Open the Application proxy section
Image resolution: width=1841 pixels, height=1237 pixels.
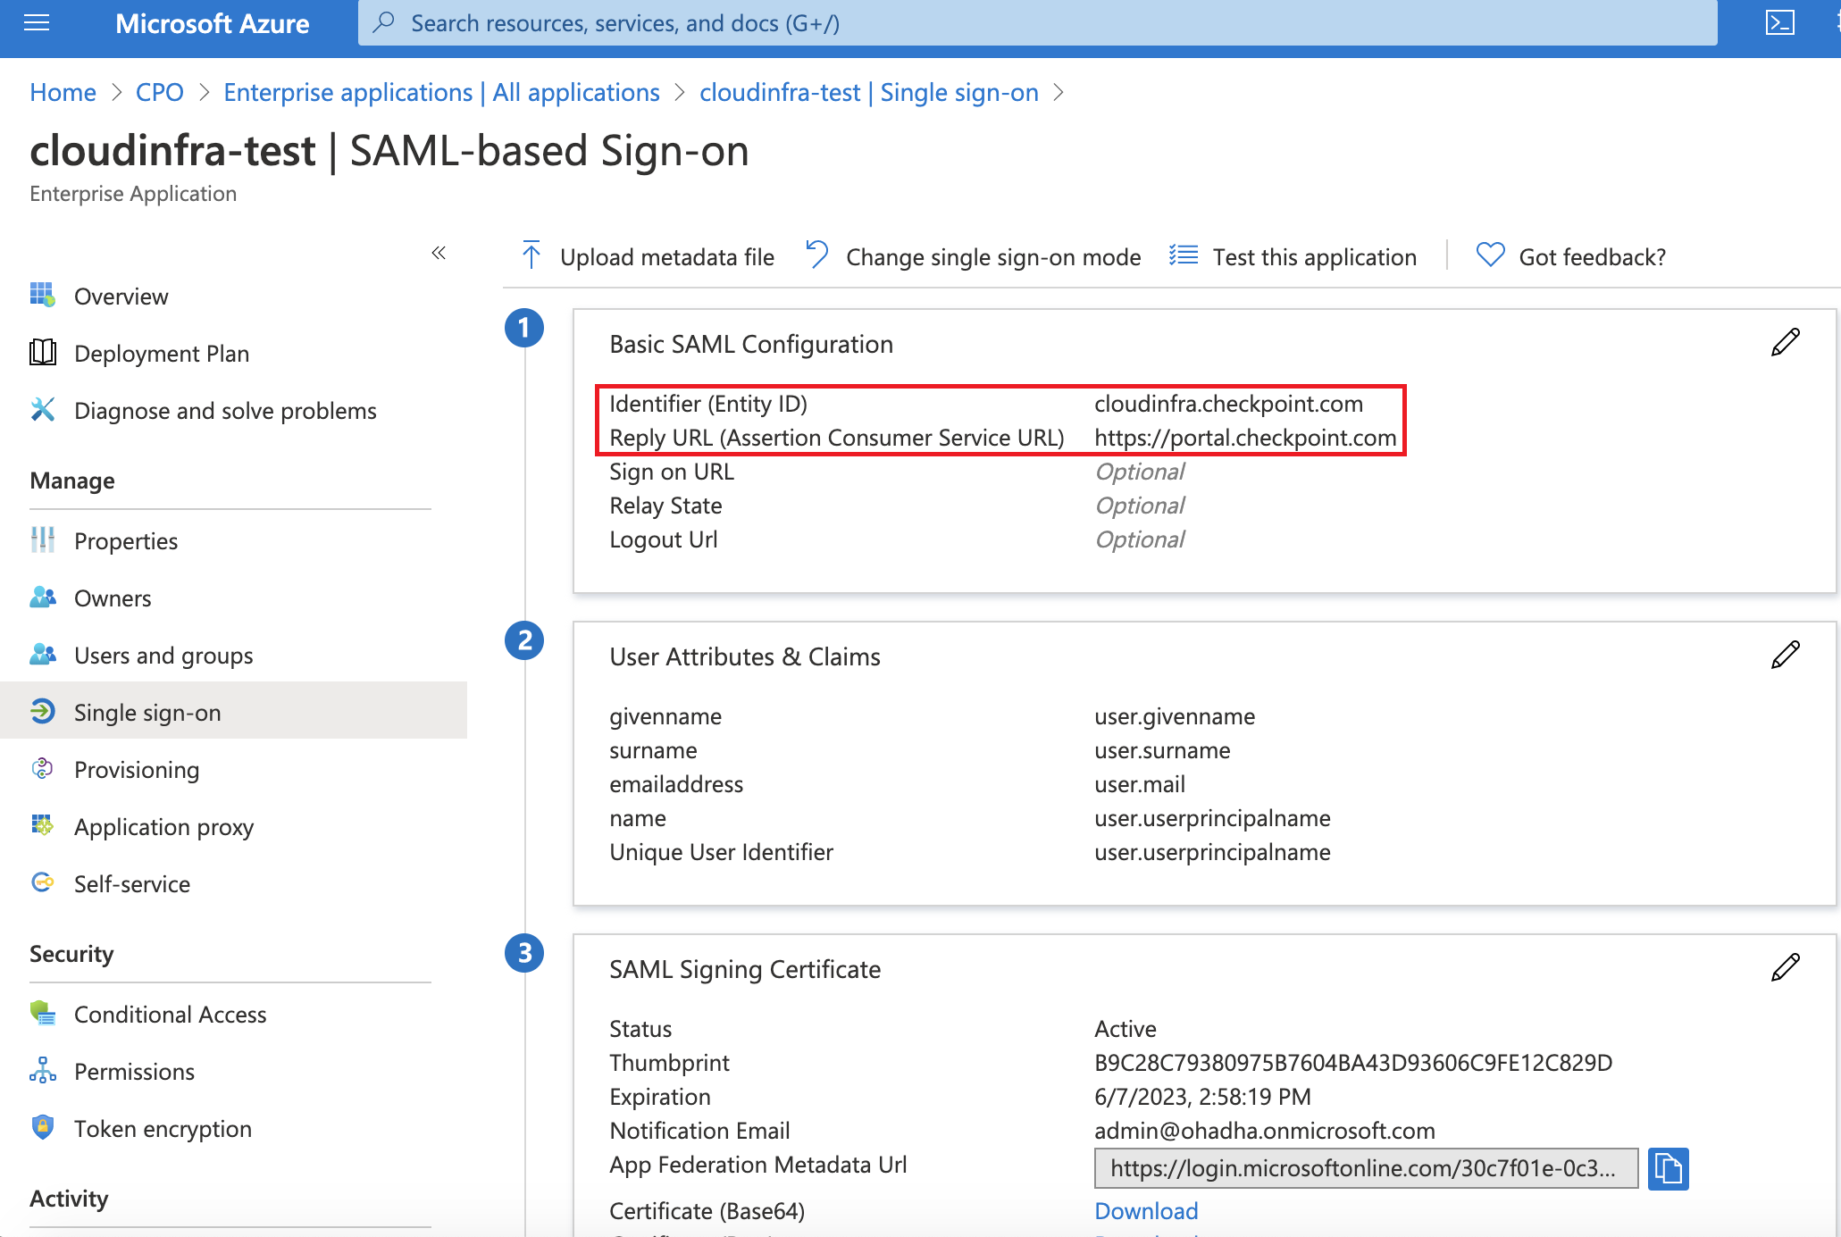(163, 826)
